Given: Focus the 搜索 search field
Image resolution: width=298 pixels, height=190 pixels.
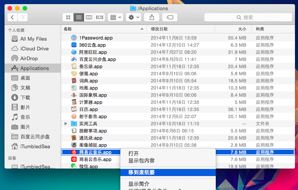Looking at the screenshot, I should [x=248, y=17].
